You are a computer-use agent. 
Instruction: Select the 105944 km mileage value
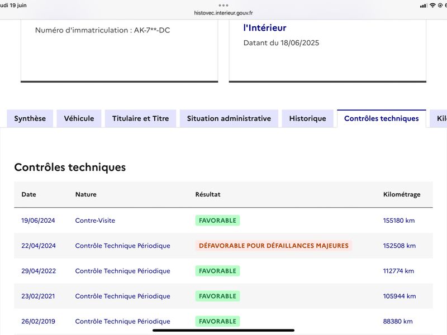tap(400, 296)
